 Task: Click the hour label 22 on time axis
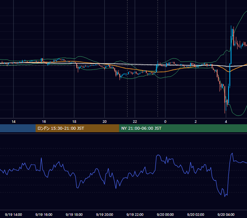point(135,122)
